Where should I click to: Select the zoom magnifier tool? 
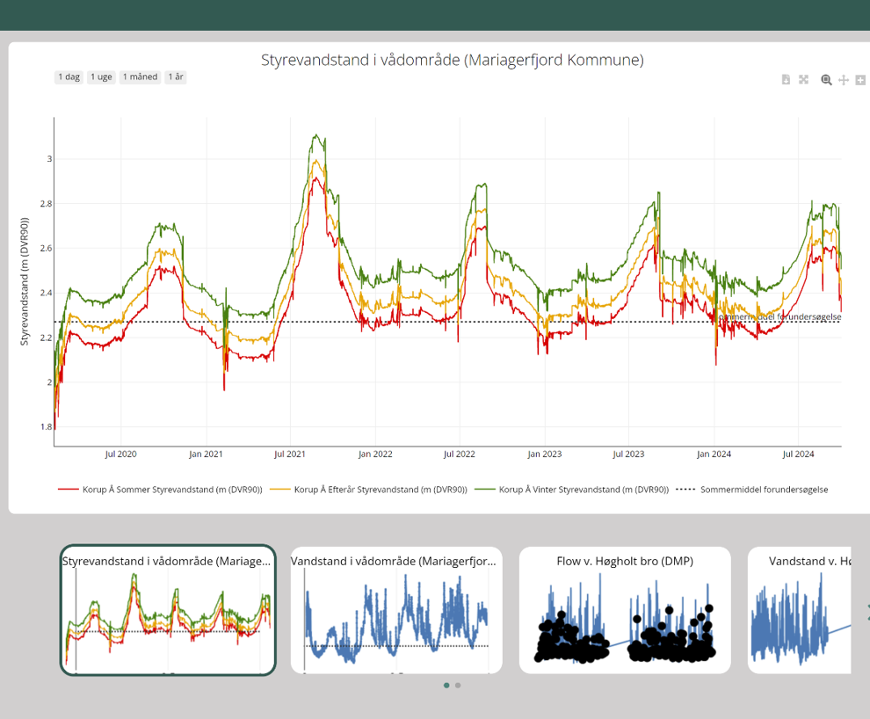pyautogui.click(x=826, y=80)
